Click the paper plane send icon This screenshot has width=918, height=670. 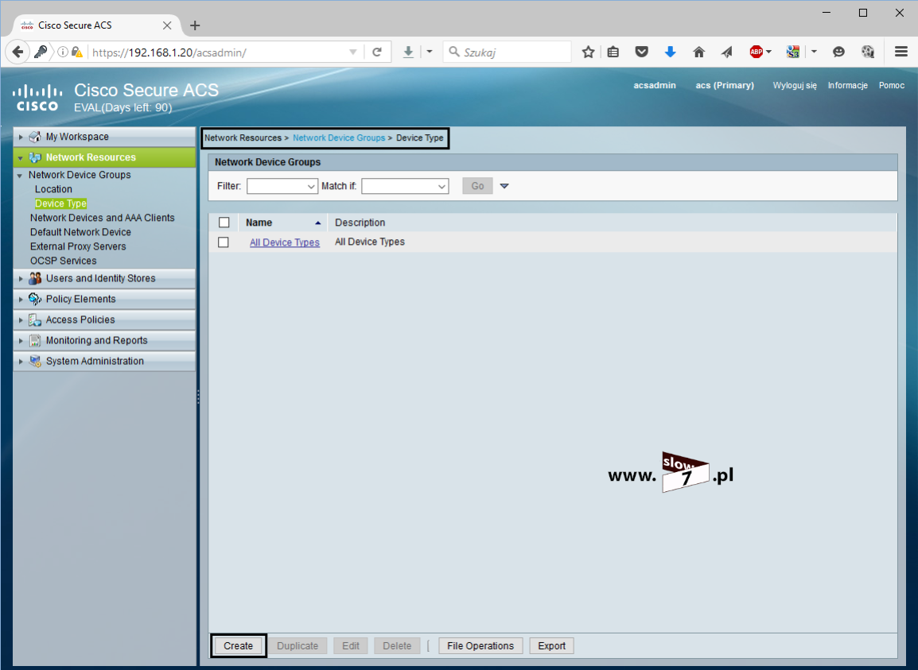click(726, 52)
